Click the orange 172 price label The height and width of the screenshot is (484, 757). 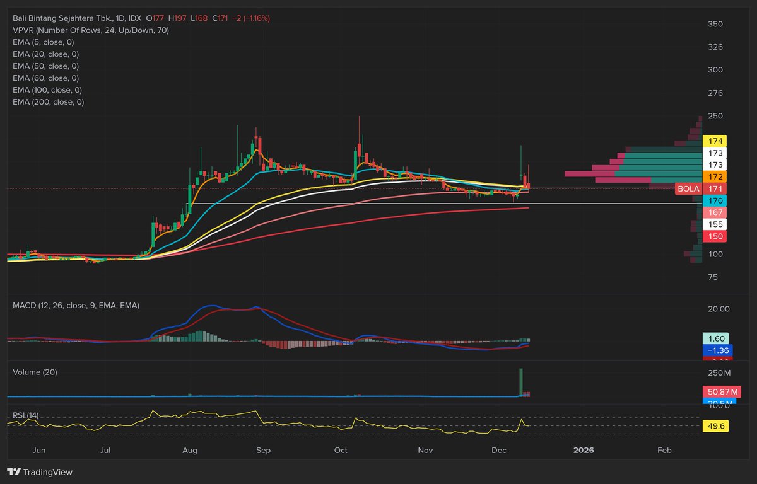(715, 177)
